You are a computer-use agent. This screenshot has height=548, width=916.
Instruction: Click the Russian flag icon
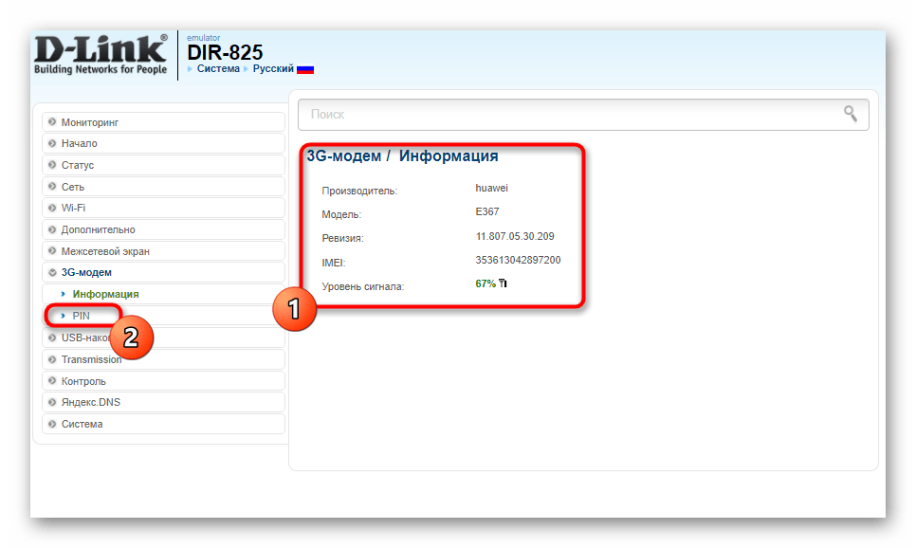[305, 69]
